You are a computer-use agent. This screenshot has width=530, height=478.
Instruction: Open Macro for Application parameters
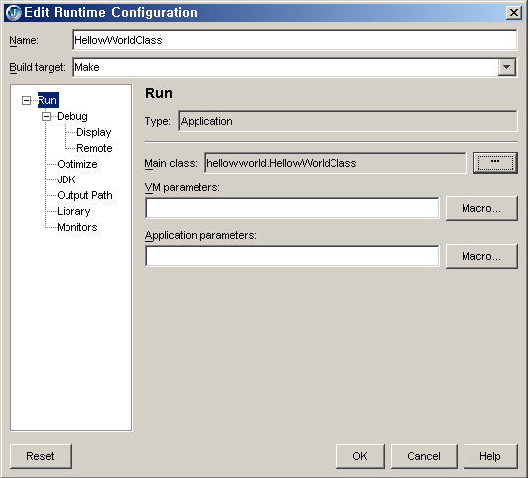(x=481, y=257)
